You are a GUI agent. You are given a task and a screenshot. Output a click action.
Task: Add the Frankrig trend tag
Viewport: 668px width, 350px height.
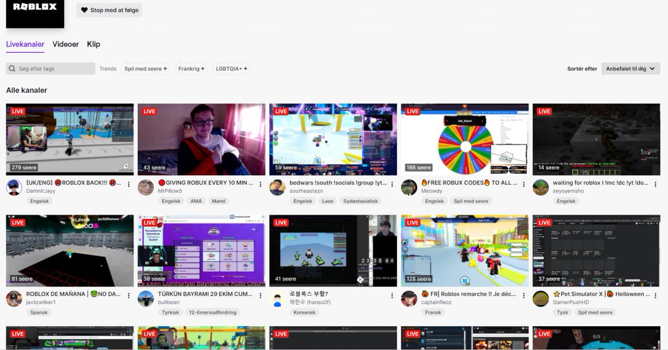pos(191,68)
